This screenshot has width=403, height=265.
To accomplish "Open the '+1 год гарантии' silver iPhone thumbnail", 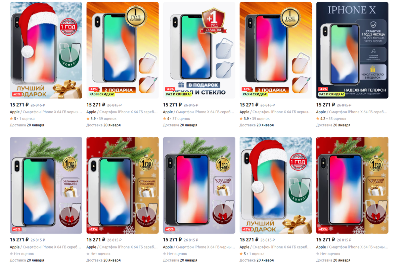I will (199, 50).
